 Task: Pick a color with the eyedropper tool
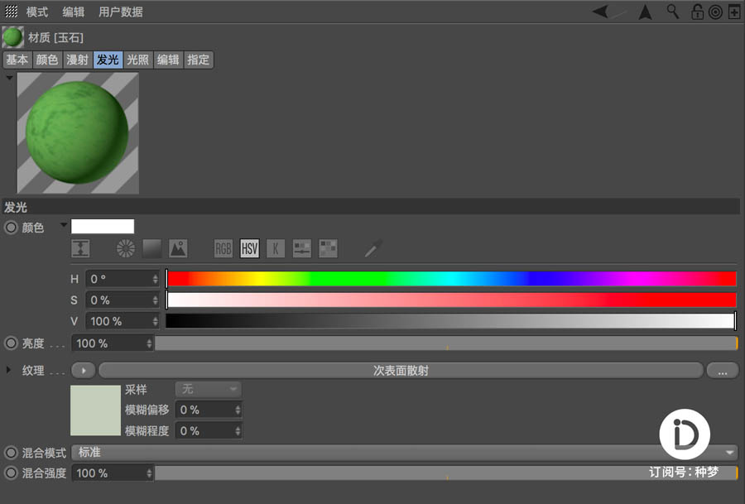pos(373,248)
